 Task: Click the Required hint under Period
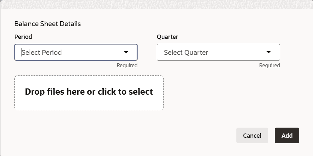pos(127,65)
